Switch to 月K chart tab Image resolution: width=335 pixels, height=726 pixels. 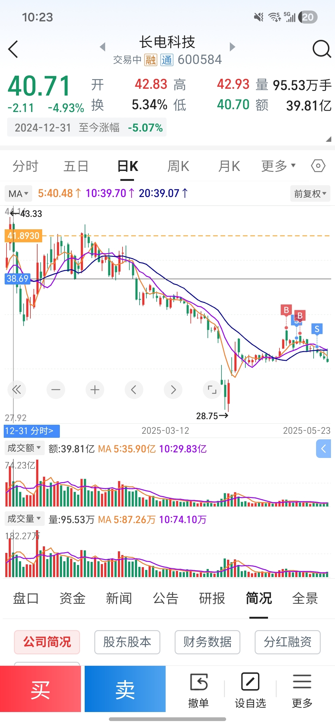229,166
